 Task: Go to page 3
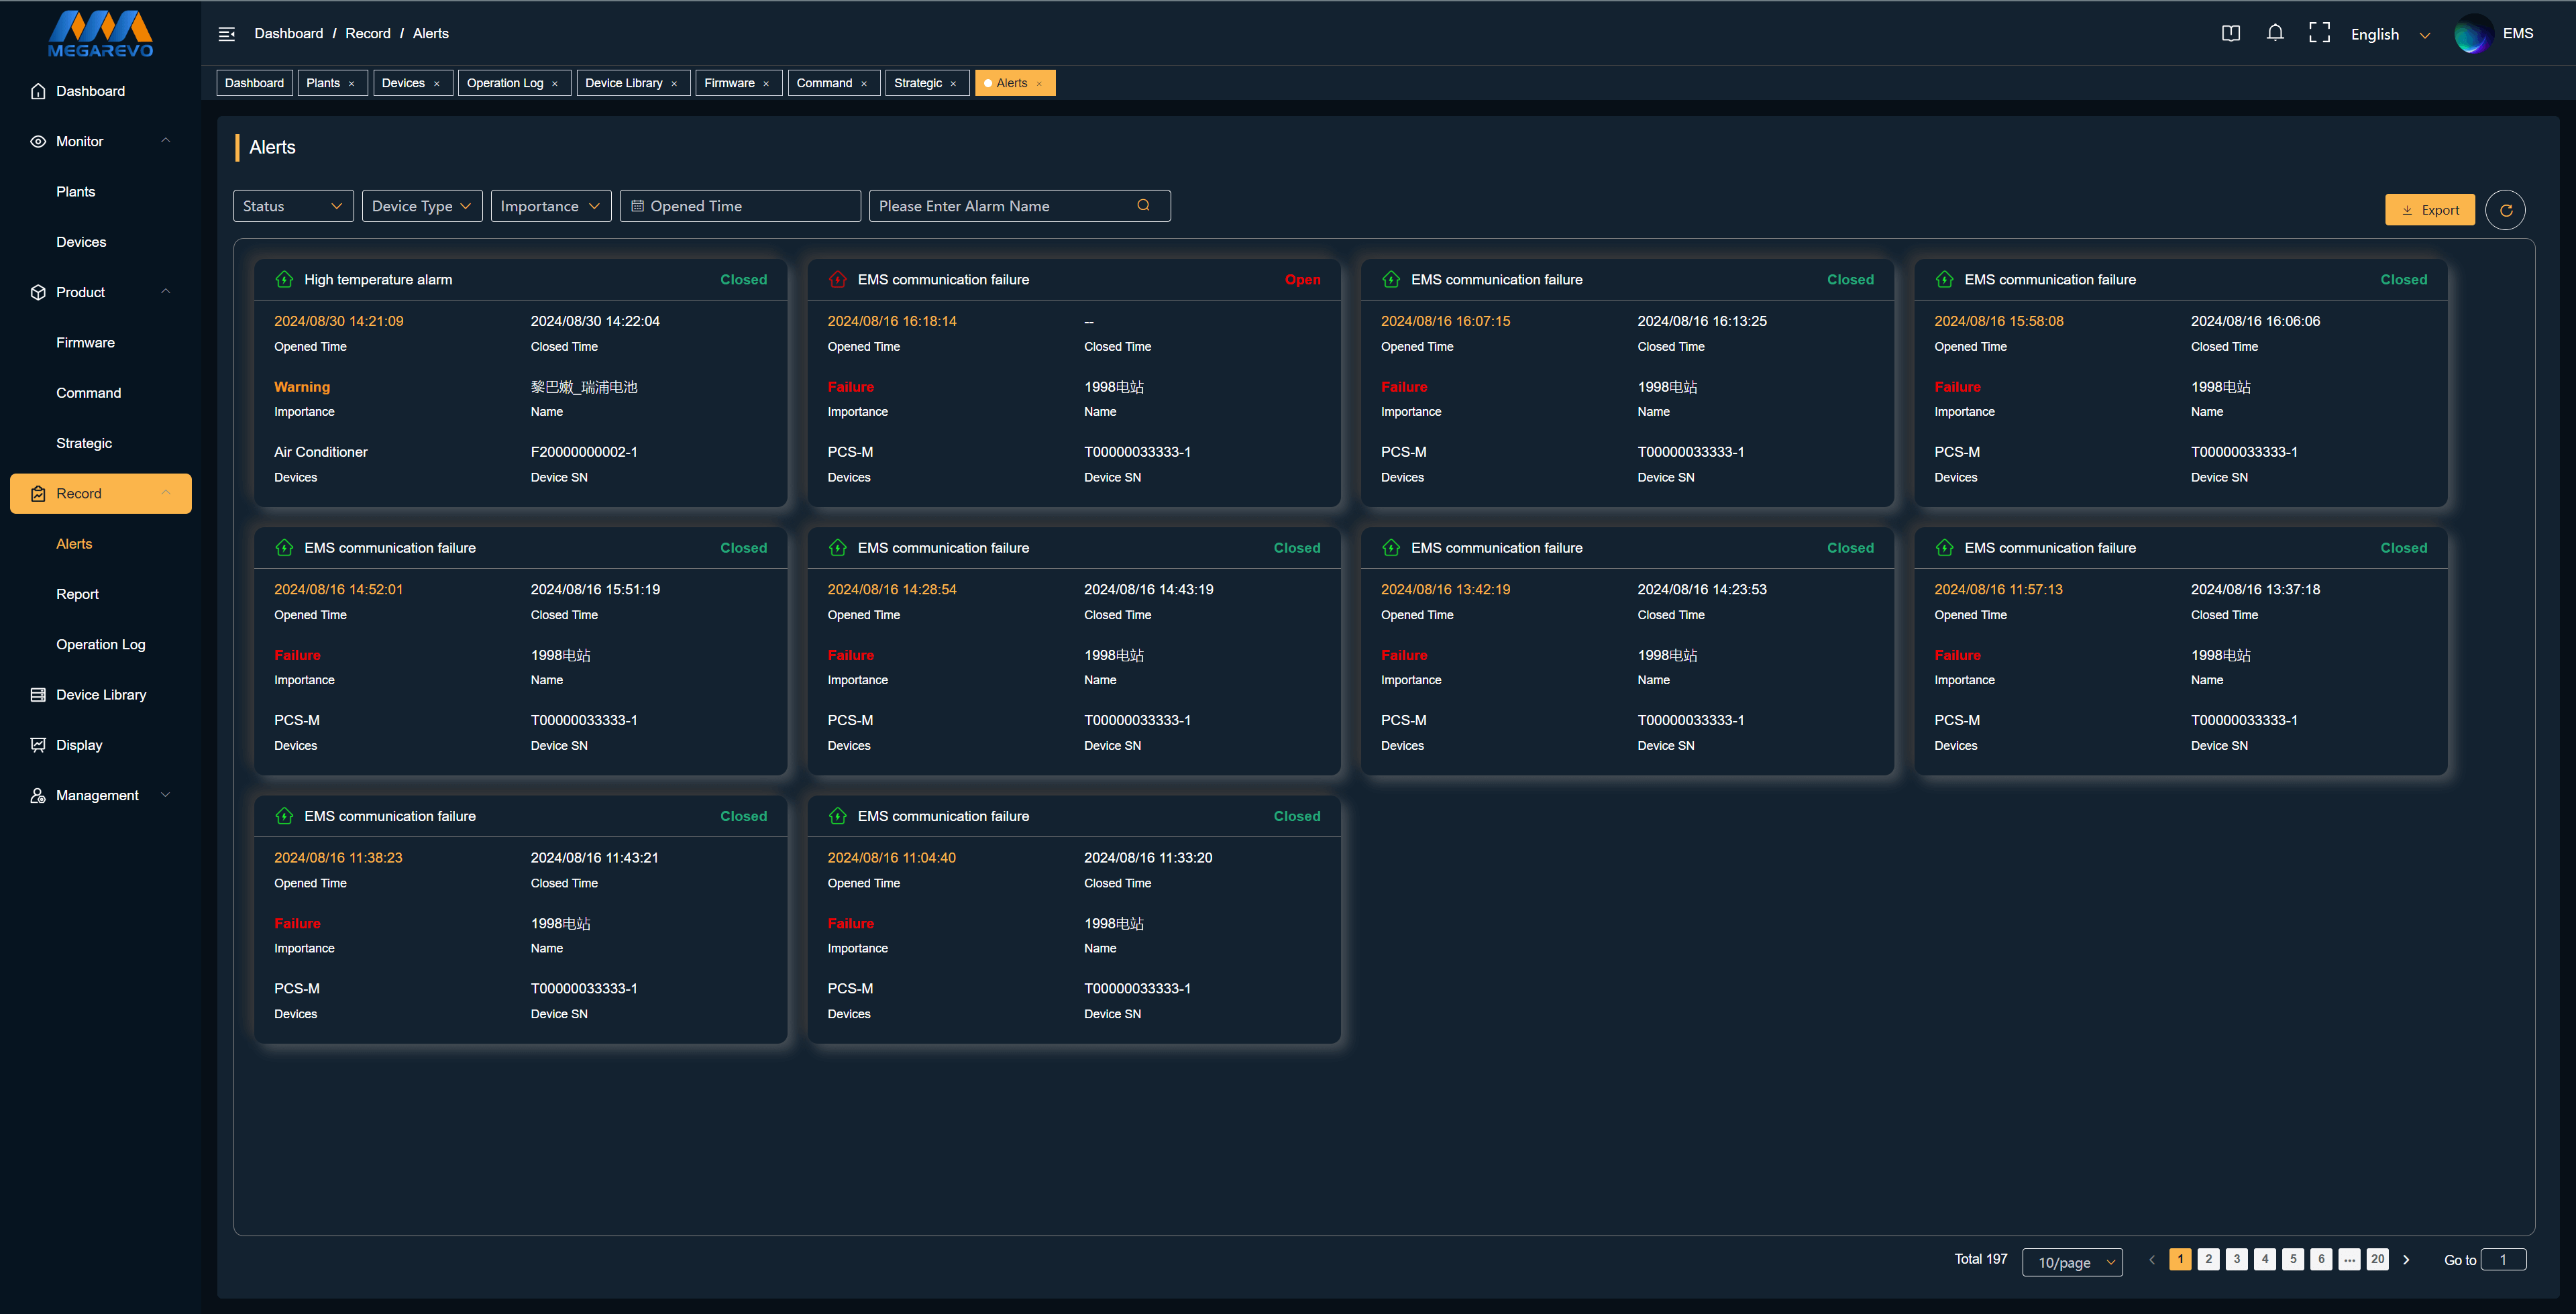pos(2237,1260)
